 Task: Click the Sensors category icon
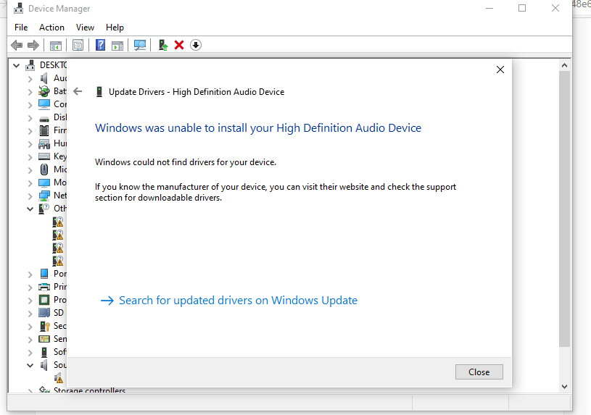pyautogui.click(x=44, y=339)
